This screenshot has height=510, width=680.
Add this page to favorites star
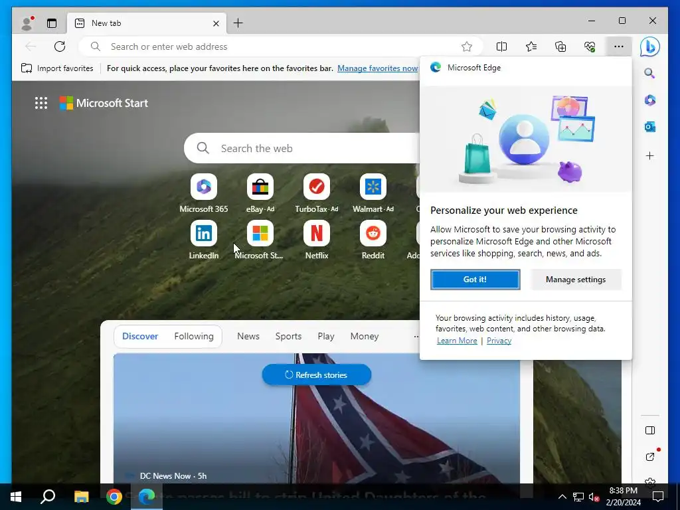pos(467,46)
